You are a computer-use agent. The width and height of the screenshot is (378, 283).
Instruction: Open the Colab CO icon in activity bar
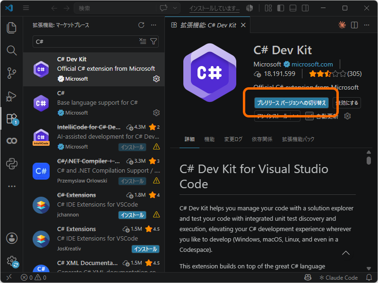point(11,141)
